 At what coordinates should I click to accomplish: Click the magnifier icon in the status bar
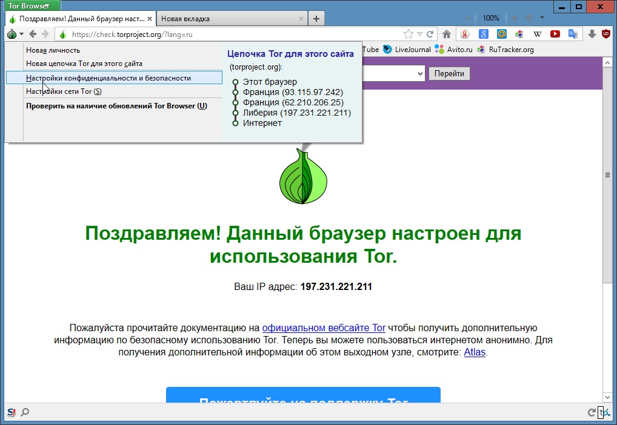(x=25, y=412)
